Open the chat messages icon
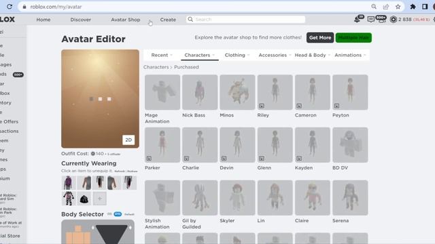Screen dimensions: 435x244 [x=370, y=20]
